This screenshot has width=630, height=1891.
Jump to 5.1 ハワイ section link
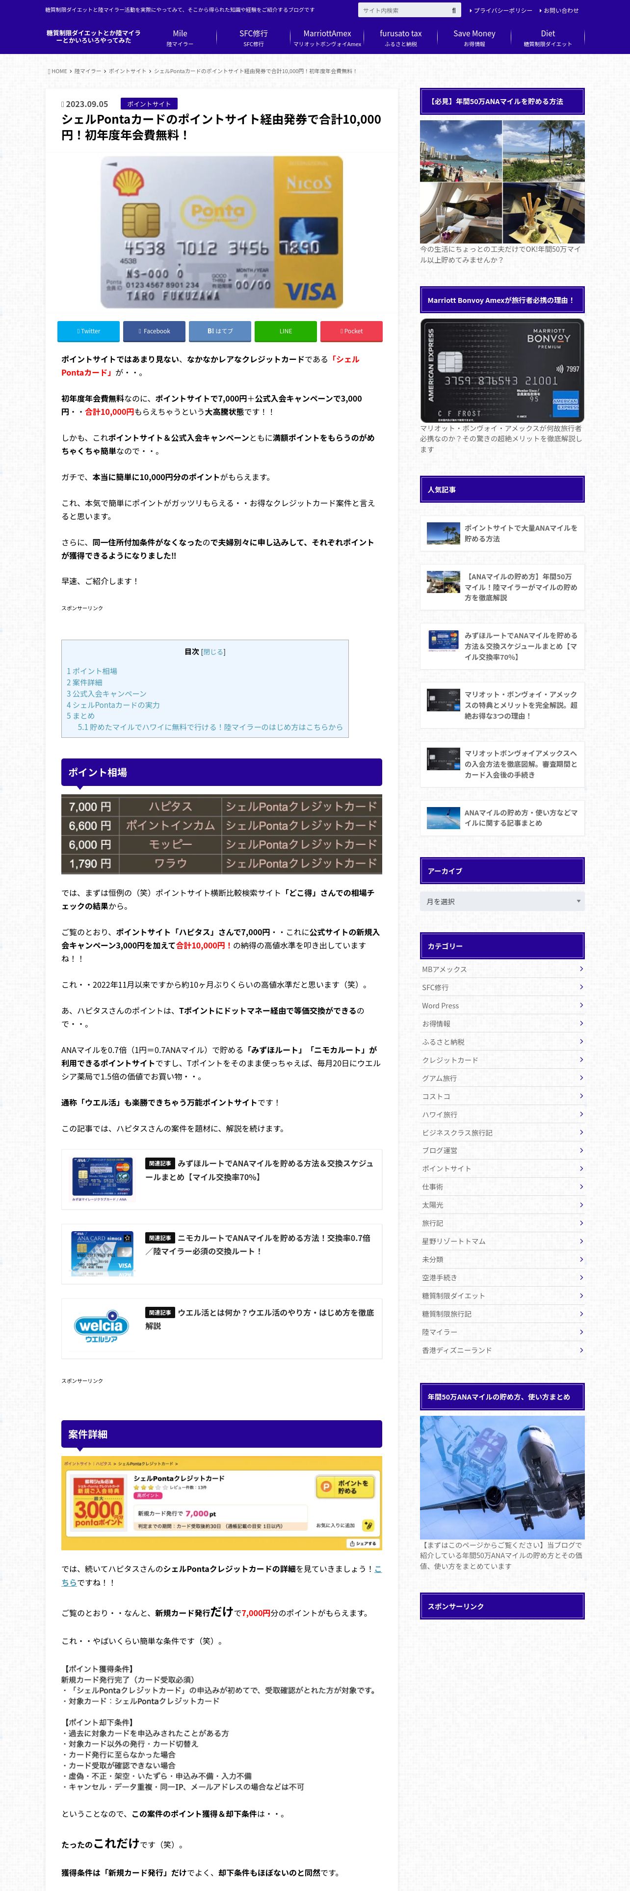click(210, 727)
